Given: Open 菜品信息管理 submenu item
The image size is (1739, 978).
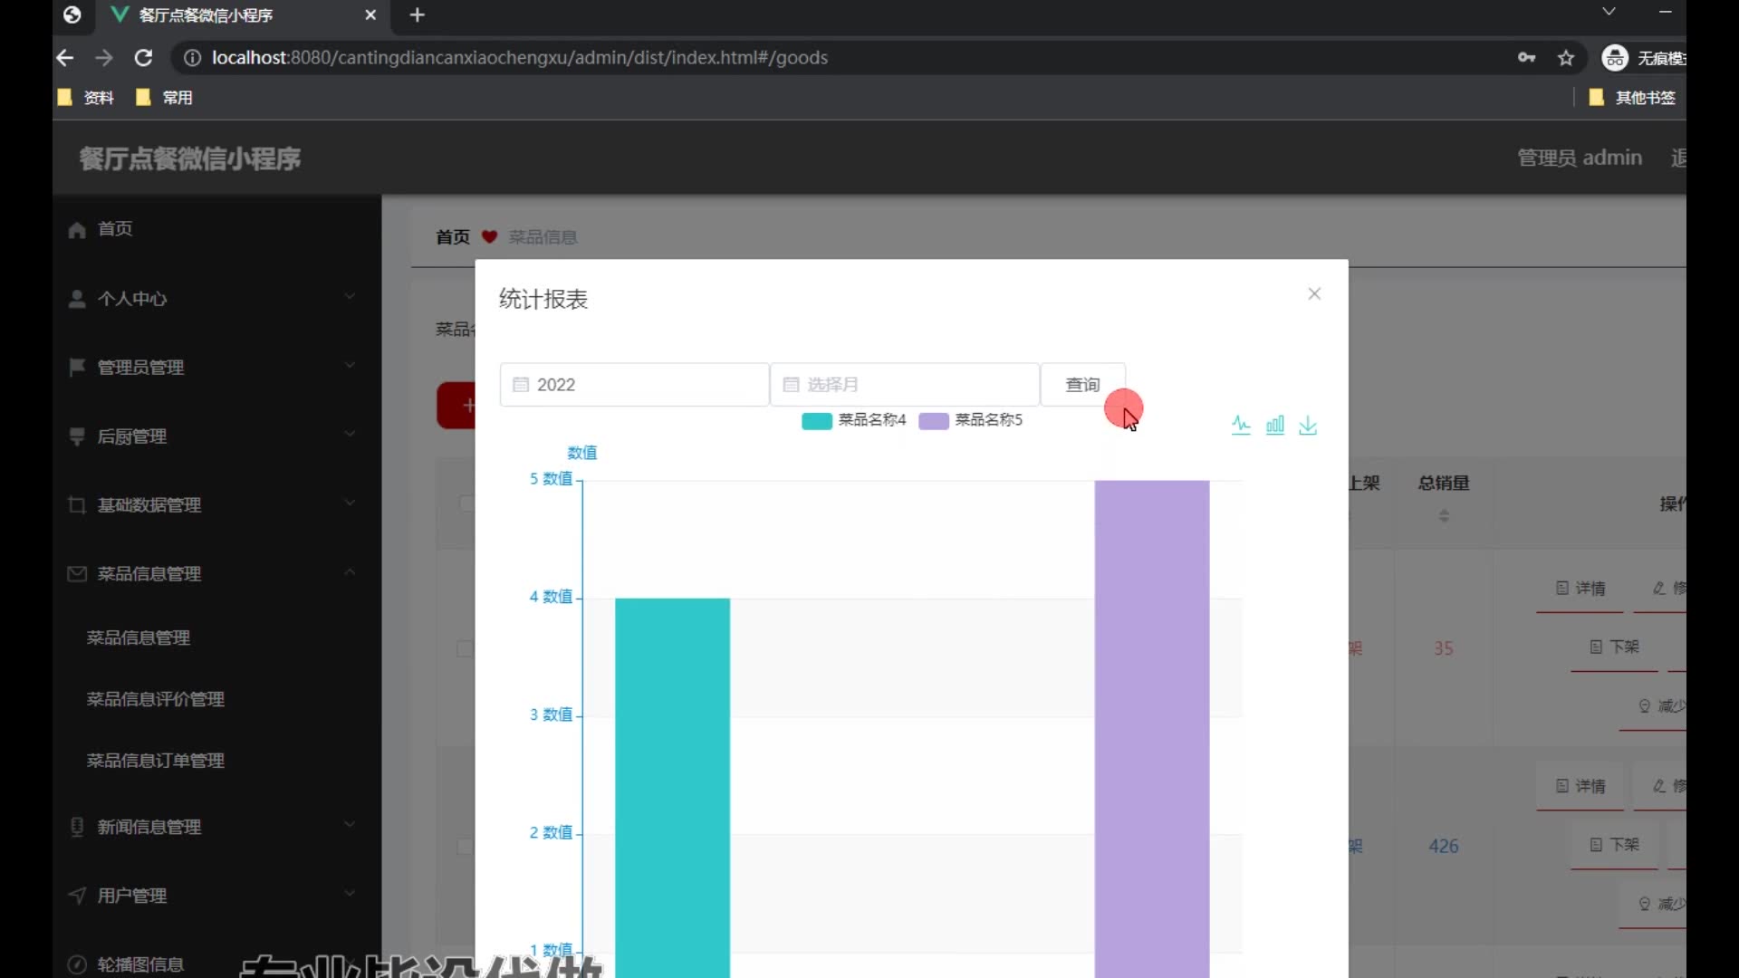Looking at the screenshot, I should click(138, 638).
